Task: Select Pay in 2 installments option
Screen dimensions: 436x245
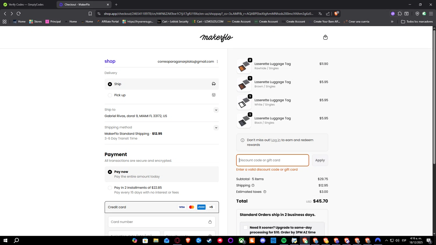Action: [x=162, y=190]
